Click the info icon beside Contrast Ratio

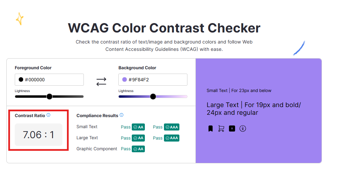click(48, 115)
